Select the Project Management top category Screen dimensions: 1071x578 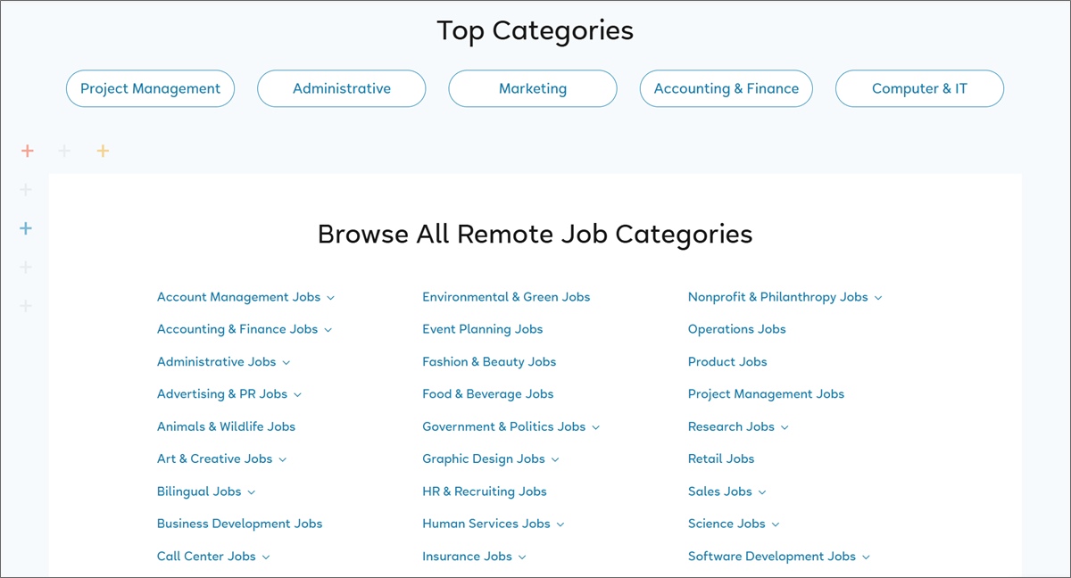pyautogui.click(x=150, y=88)
